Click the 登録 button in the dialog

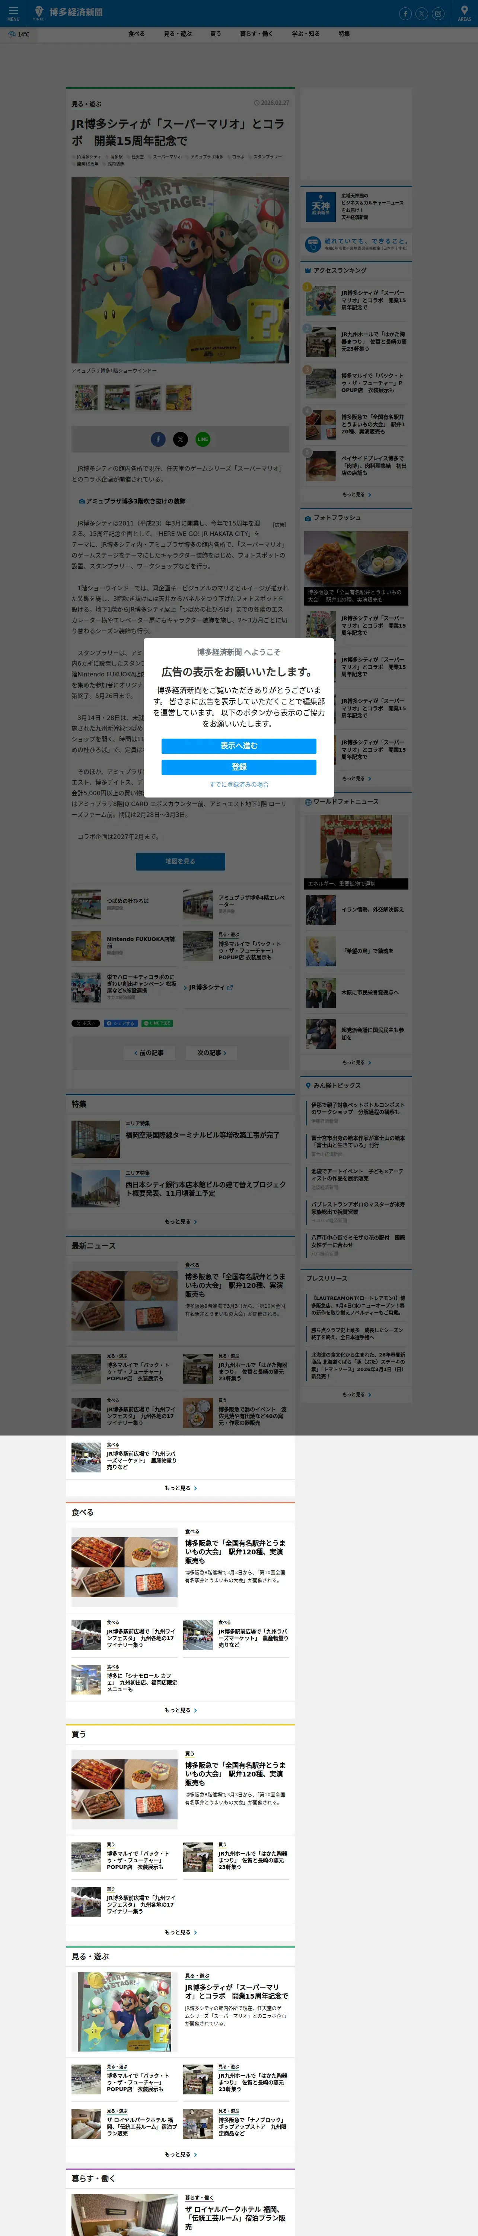[239, 767]
